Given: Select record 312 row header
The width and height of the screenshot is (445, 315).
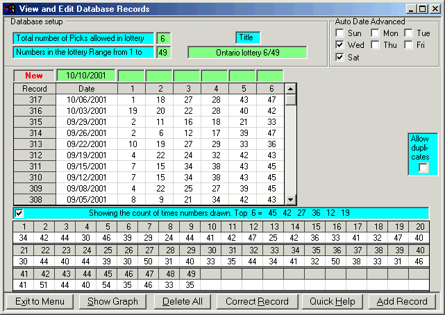Looking at the screenshot, I should (x=35, y=155).
